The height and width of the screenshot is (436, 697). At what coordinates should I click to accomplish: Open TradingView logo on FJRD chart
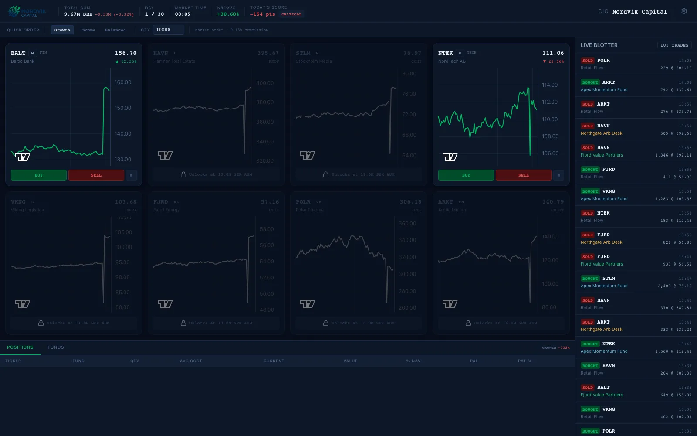pos(165,304)
